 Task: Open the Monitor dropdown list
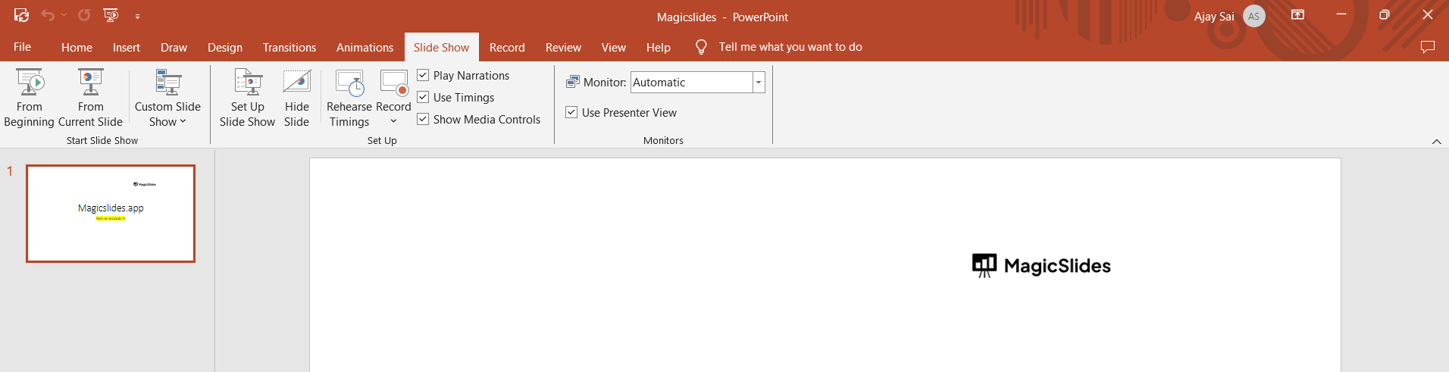(758, 82)
